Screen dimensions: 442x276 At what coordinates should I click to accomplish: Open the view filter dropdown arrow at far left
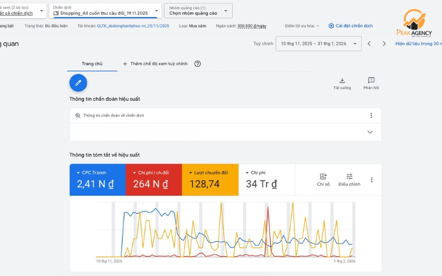point(41,10)
